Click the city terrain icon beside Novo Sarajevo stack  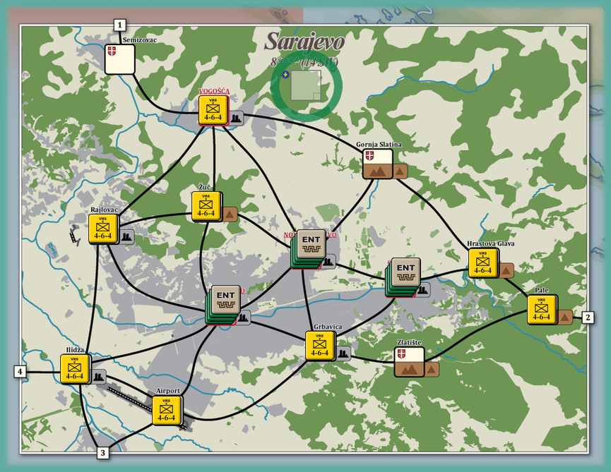[329, 262]
